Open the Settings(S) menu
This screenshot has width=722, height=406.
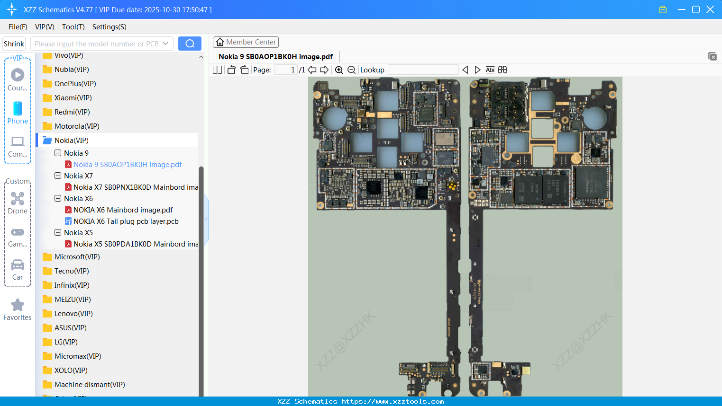point(109,27)
